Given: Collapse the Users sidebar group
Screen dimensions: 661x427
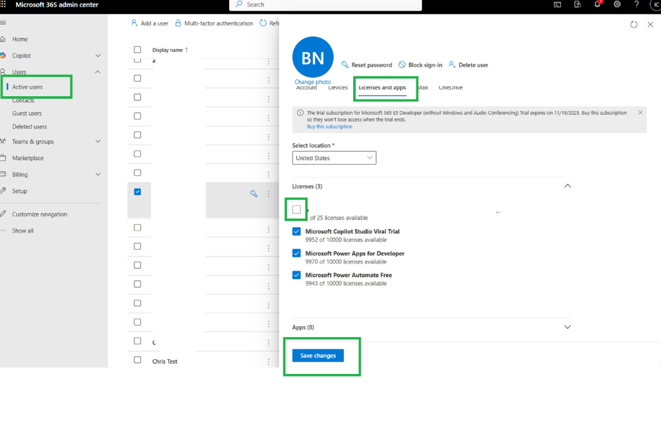Looking at the screenshot, I should tap(98, 72).
